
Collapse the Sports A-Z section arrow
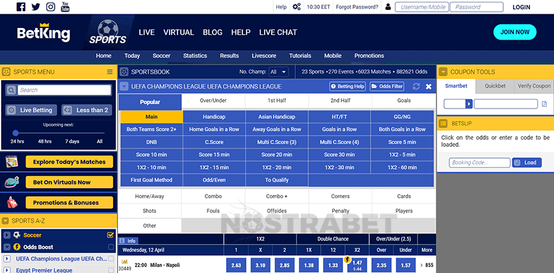[x=5, y=221]
